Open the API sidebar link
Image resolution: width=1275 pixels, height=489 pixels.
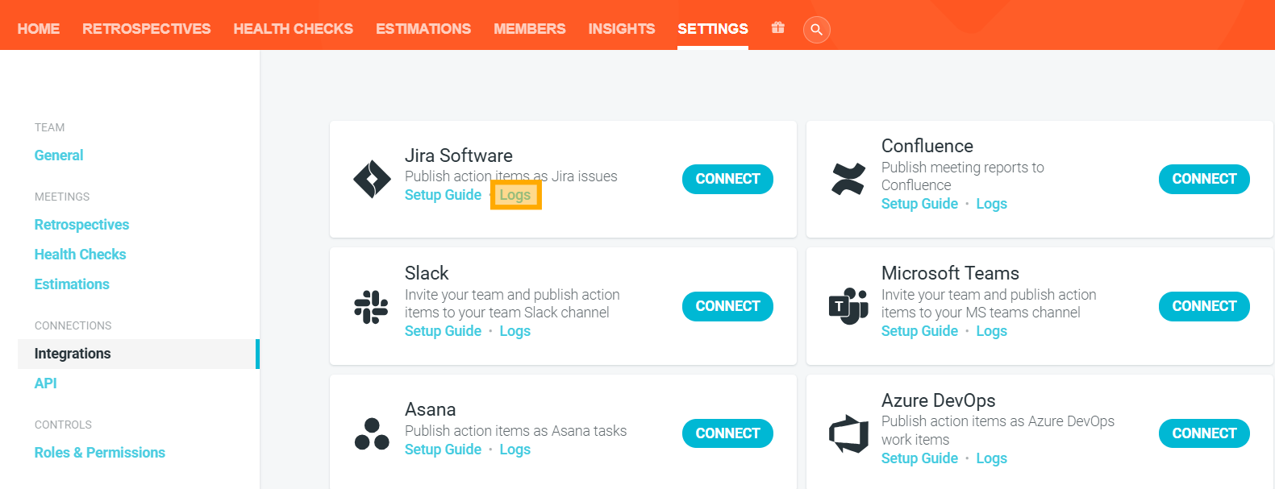point(46,383)
